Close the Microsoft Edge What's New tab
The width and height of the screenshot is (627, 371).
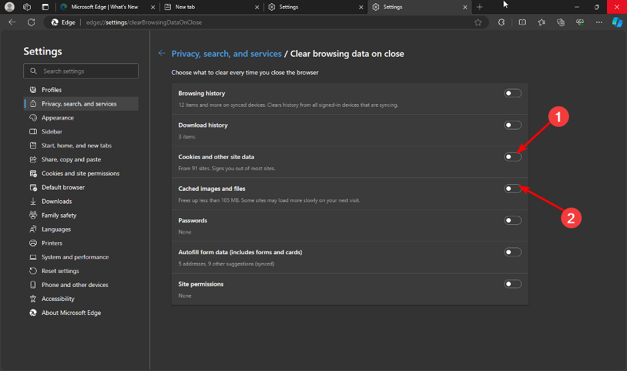point(153,7)
